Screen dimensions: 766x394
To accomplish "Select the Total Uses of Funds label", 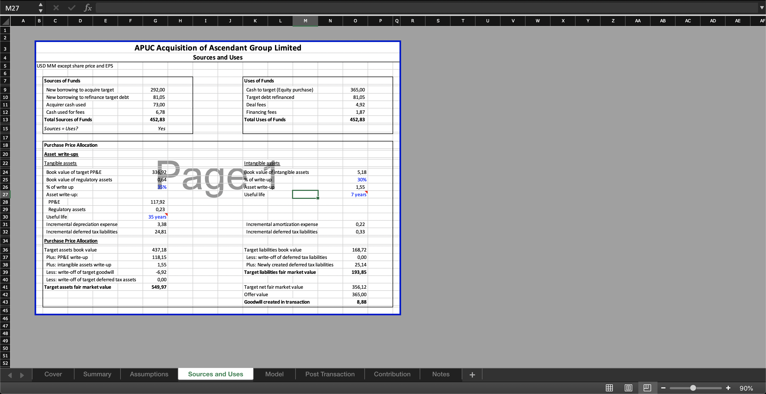I will click(265, 119).
